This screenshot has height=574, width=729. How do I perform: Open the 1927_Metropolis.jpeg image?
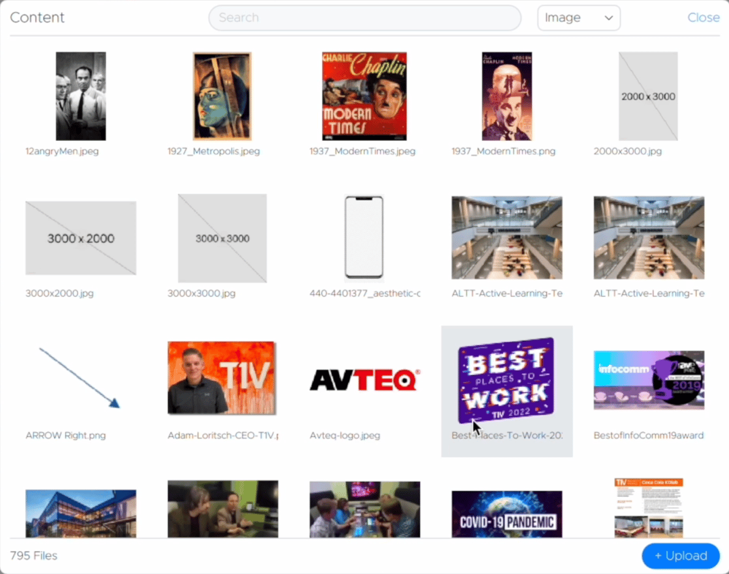point(222,96)
